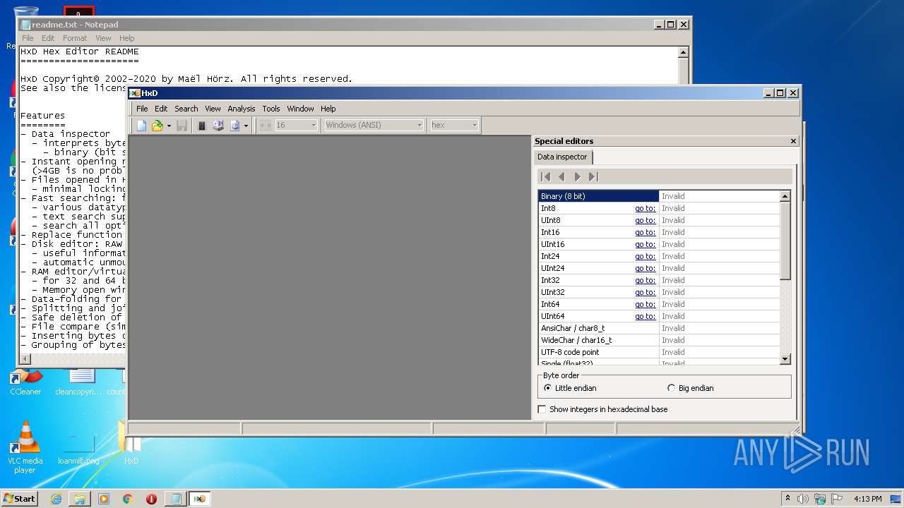This screenshot has width=904, height=508.
Task: Open the Opera icon on the taskbar
Action: tap(151, 499)
